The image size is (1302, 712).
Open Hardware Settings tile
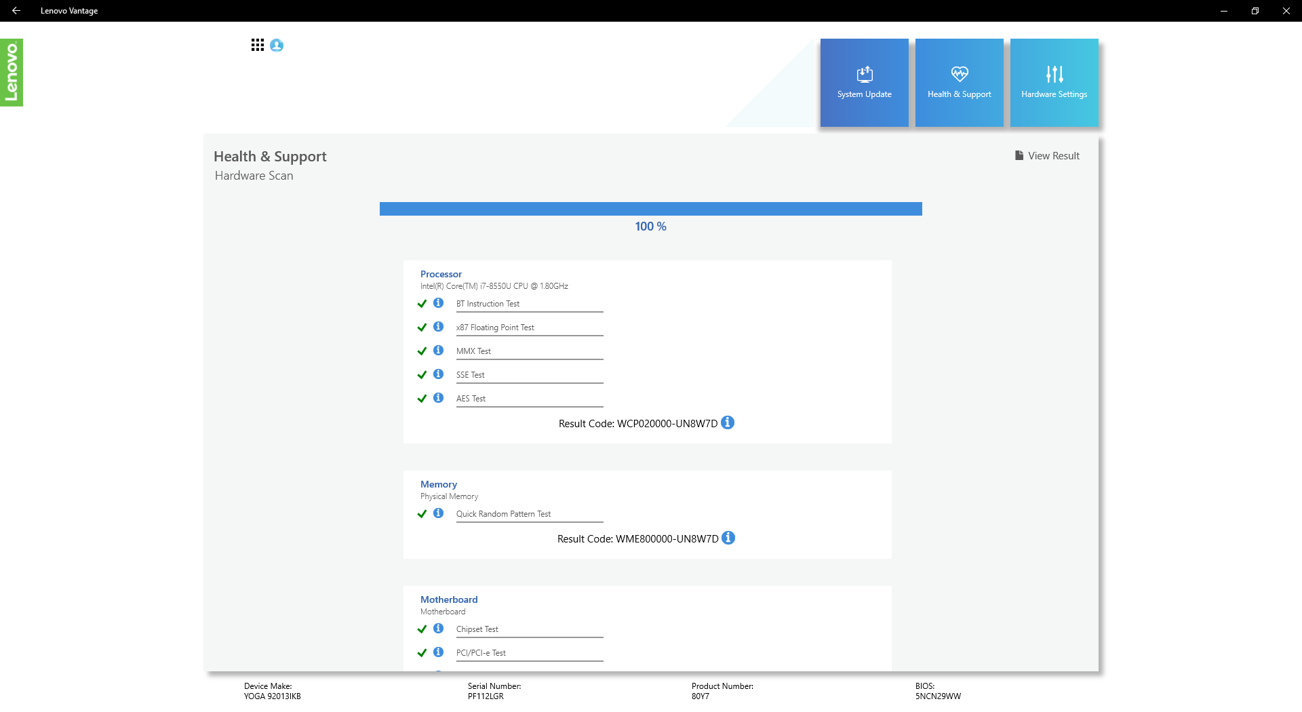coord(1054,83)
